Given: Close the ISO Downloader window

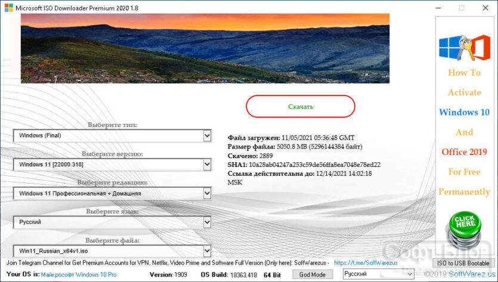Looking at the screenshot, I should tap(485, 8).
